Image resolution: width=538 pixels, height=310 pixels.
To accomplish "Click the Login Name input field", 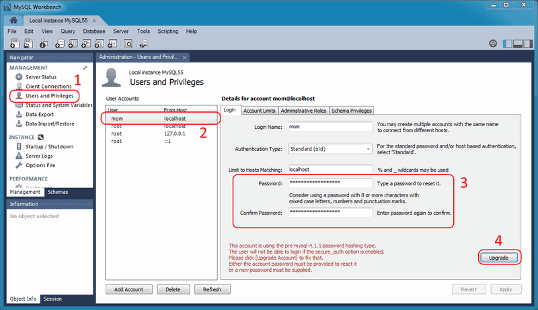I will click(329, 126).
